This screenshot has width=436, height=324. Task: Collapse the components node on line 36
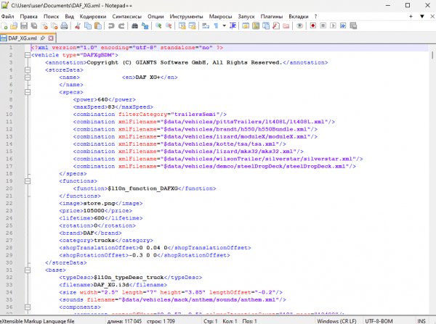28,307
